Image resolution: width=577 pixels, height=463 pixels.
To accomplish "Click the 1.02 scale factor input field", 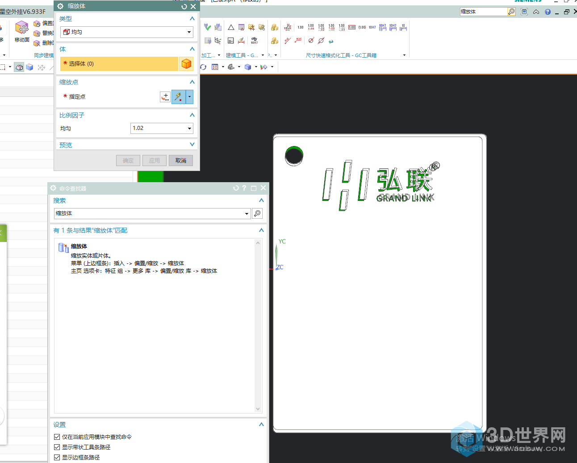I will 159,129.
